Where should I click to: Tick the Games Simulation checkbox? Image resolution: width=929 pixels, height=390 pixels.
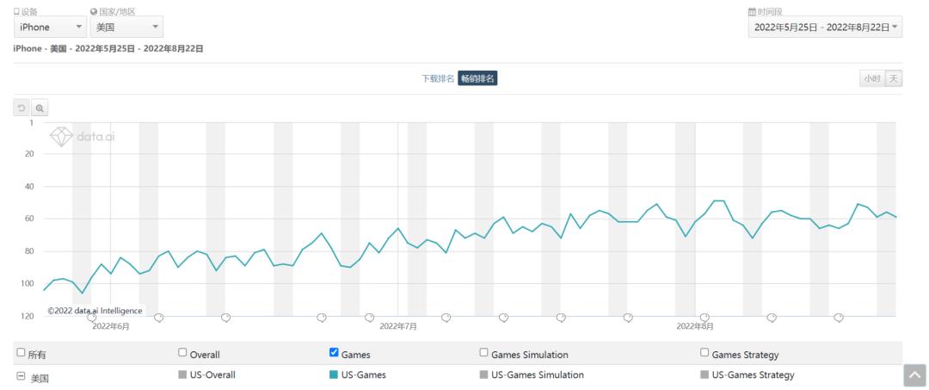coord(483,352)
